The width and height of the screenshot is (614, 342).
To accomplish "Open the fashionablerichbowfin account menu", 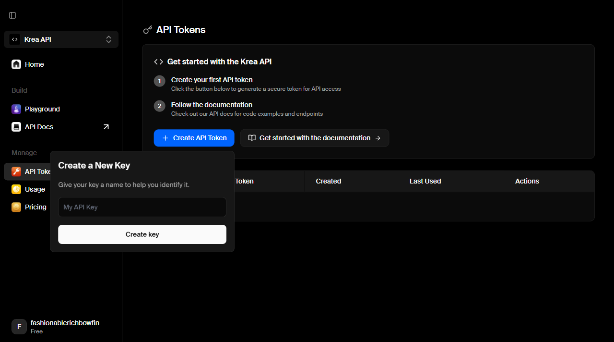I will (61, 327).
